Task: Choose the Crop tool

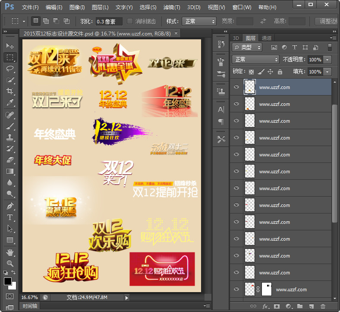Action: click(x=10, y=91)
